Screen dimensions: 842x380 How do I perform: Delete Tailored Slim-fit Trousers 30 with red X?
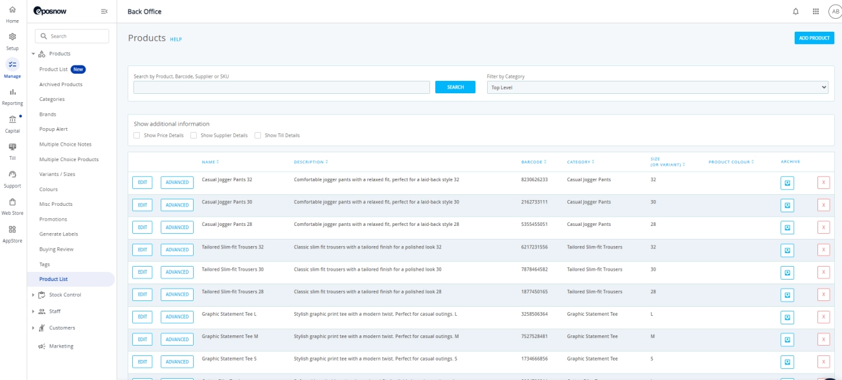(x=823, y=272)
